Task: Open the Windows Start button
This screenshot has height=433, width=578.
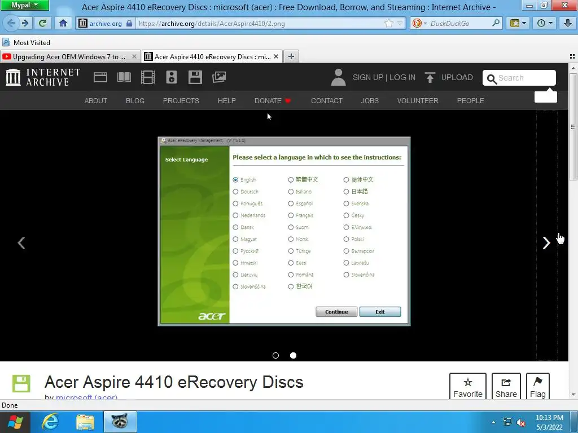Action: point(15,422)
